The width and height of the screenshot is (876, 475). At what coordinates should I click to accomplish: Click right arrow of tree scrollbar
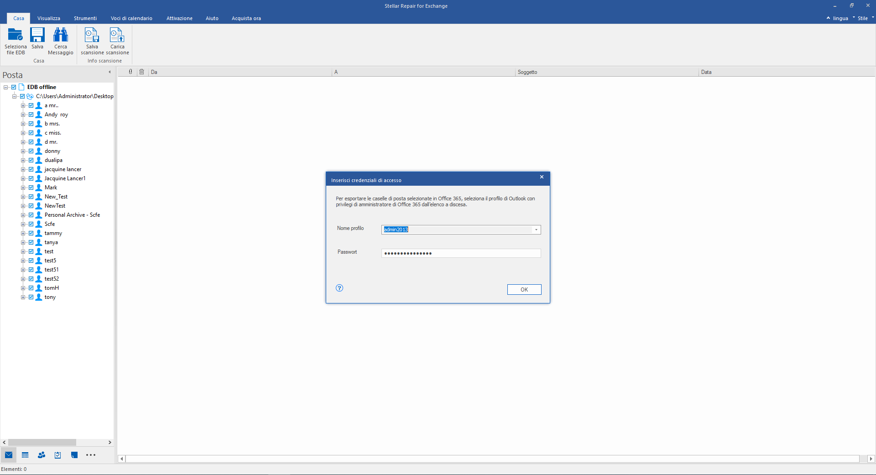[109, 442]
